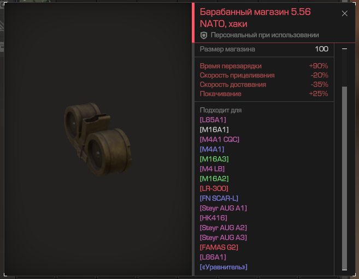Image resolution: width=359 pixels, height=279 pixels.
Task: Open the [L85A1] weapon link
Action: point(213,120)
